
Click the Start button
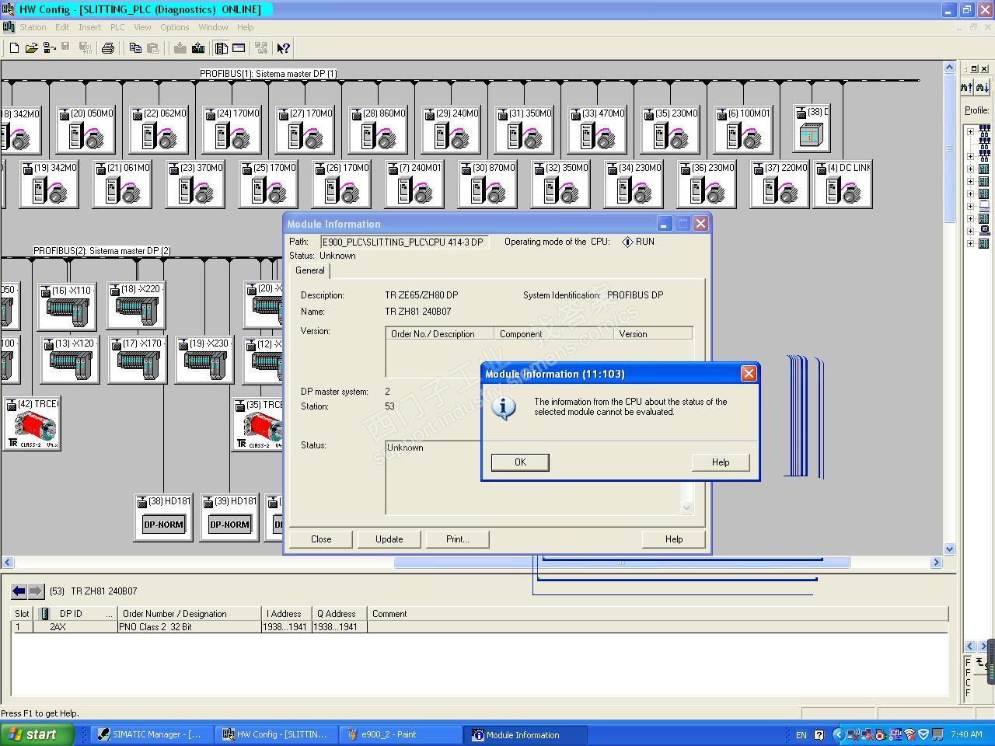(x=37, y=734)
